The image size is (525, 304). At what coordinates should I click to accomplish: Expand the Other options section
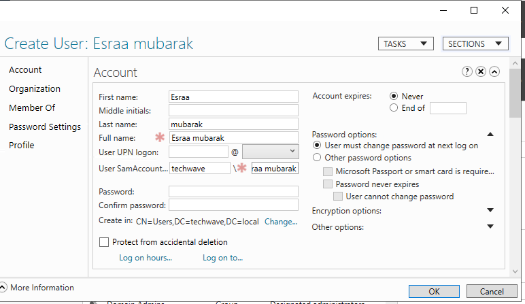tap(490, 227)
